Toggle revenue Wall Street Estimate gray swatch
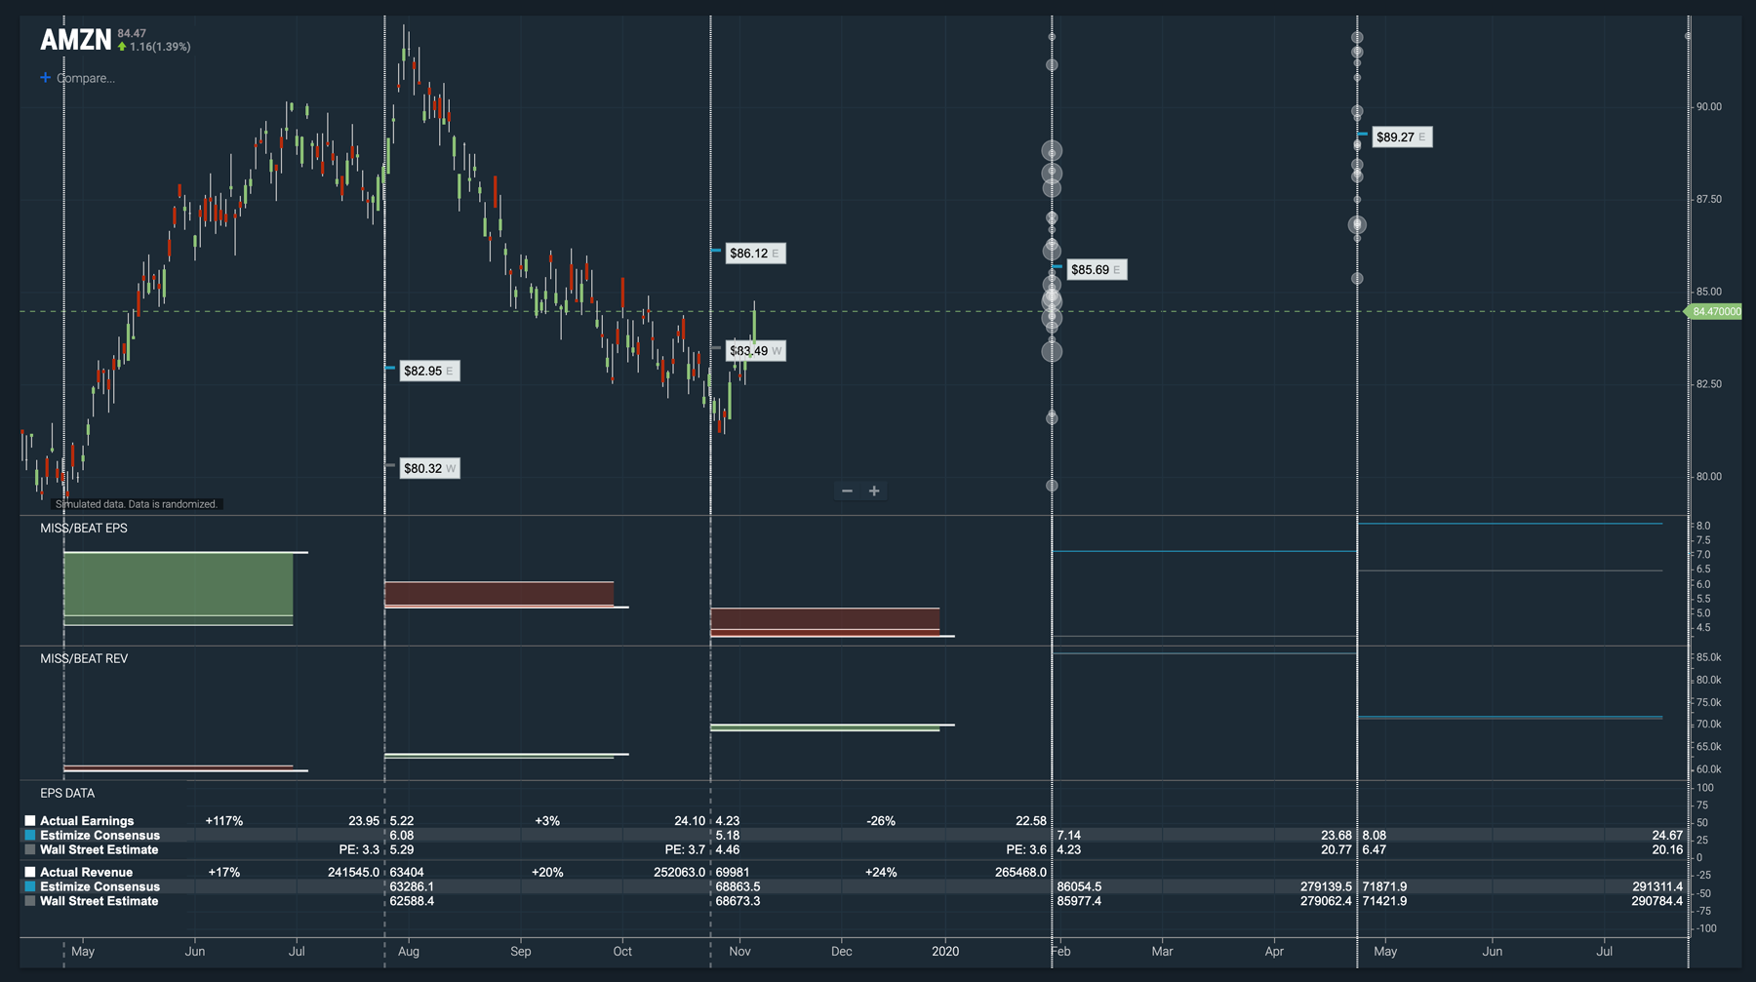The image size is (1756, 982). tap(30, 901)
